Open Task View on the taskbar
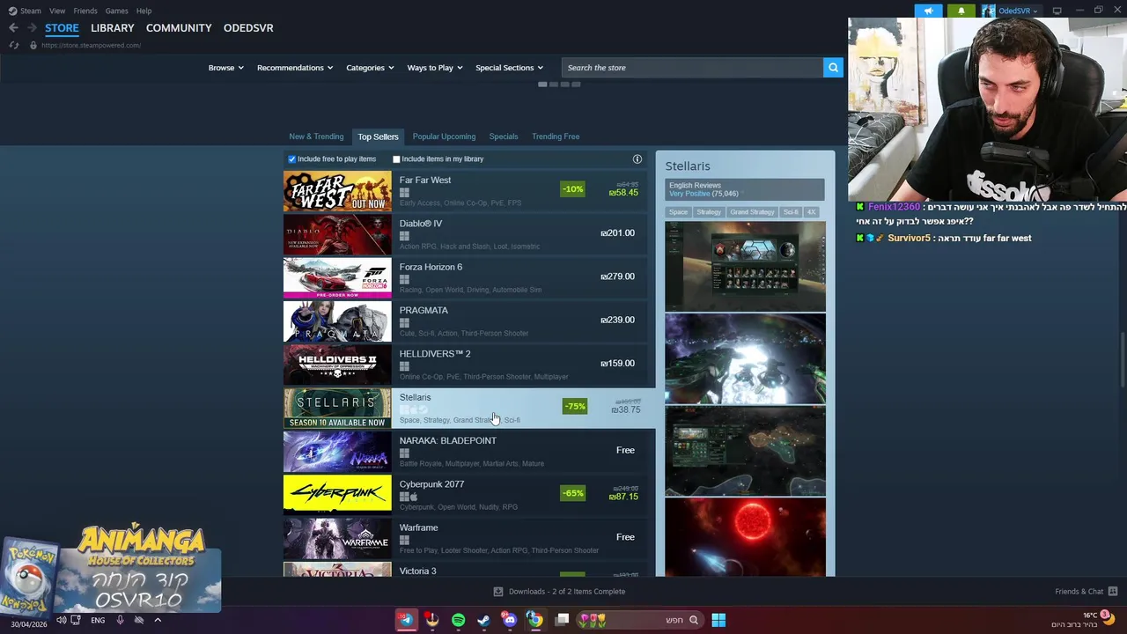Image resolution: width=1127 pixels, height=634 pixels. coord(562,620)
